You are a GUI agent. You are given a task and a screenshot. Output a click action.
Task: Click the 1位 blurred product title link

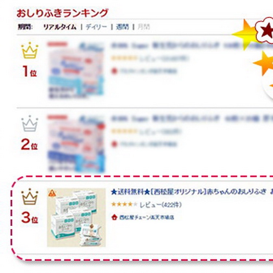(x=192, y=45)
